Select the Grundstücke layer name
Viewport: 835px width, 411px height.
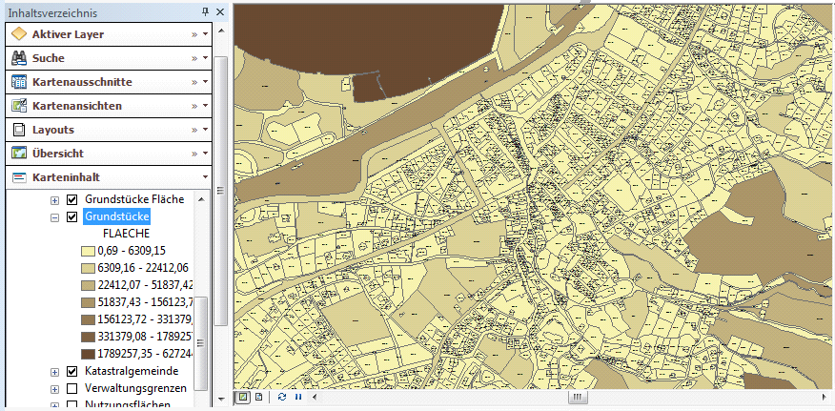(x=116, y=216)
